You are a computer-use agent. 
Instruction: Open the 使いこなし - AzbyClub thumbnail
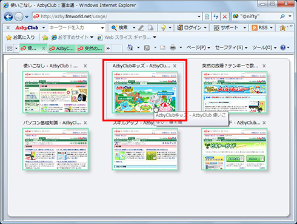pos(56,92)
